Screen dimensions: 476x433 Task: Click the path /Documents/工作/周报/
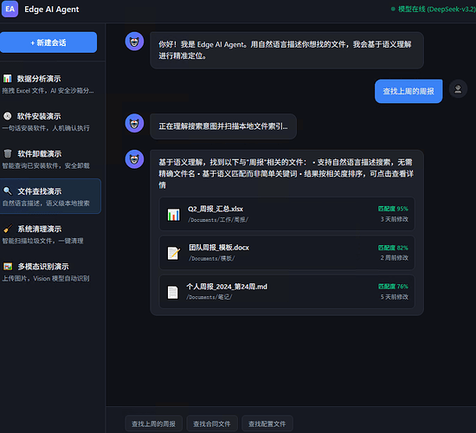pyautogui.click(x=218, y=220)
